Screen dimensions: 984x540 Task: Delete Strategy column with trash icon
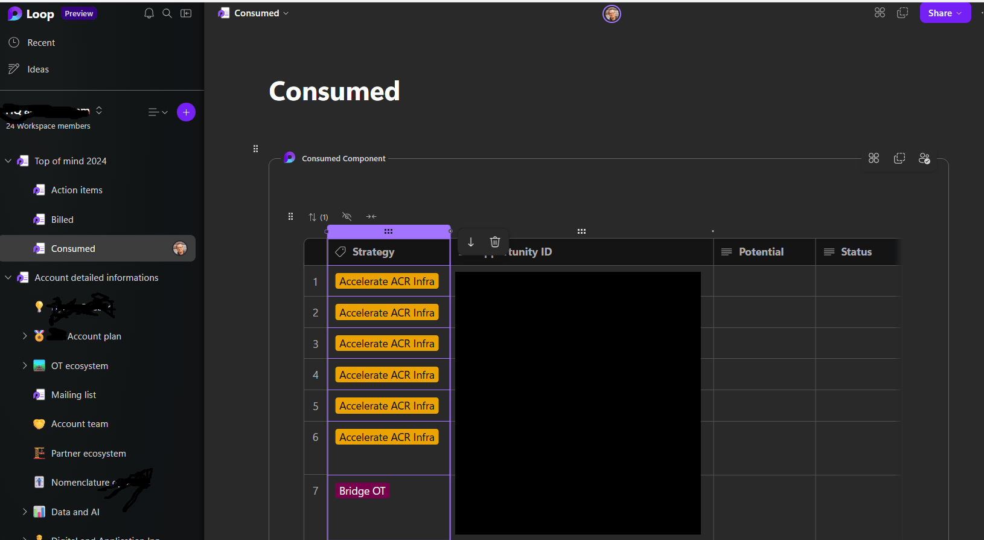495,242
